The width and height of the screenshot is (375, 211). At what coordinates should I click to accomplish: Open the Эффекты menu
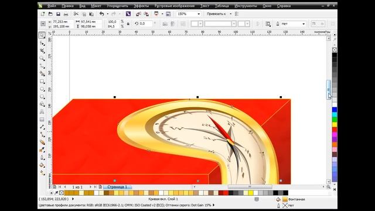(x=141, y=6)
